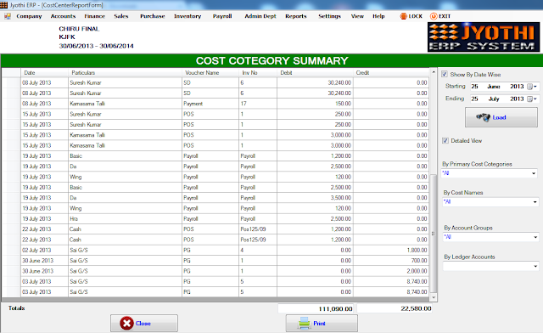Click credit amount 2,000.00
Screen dimensions: 543x333
click(x=391, y=271)
